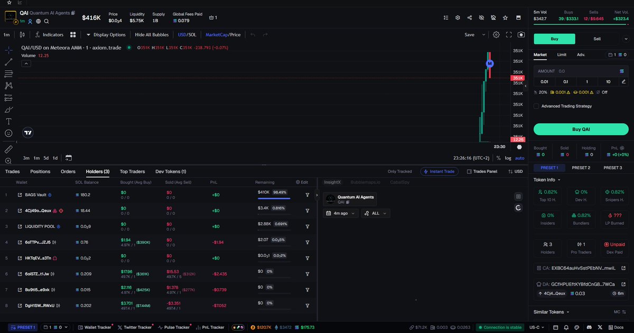The height and width of the screenshot is (333, 634).
Task: Hide token using crossed-eye icon
Action: tap(481, 17)
